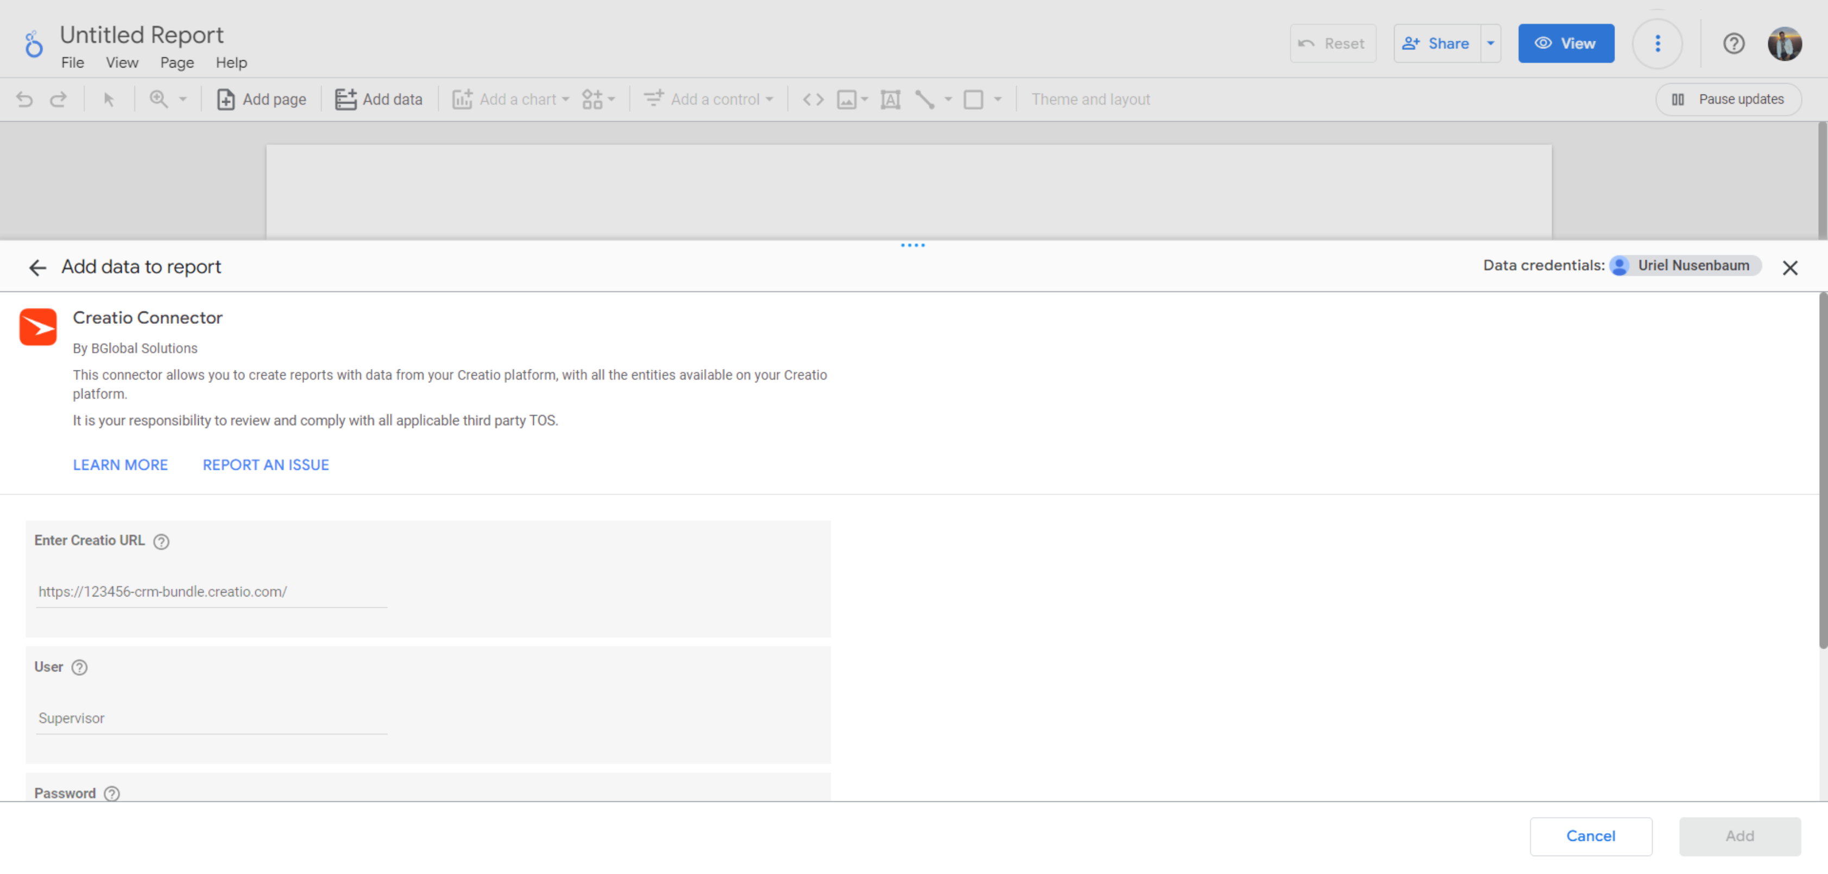Focus the Creatio URL input field
1828x874 pixels.
coord(211,592)
